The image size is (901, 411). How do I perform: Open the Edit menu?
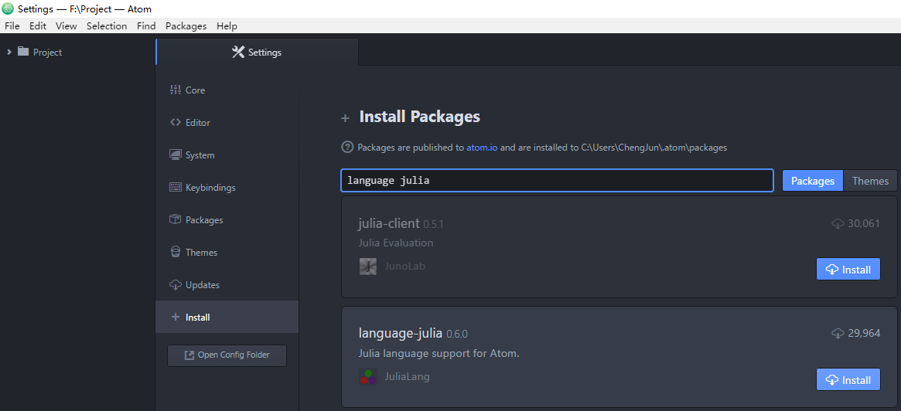pyautogui.click(x=38, y=25)
